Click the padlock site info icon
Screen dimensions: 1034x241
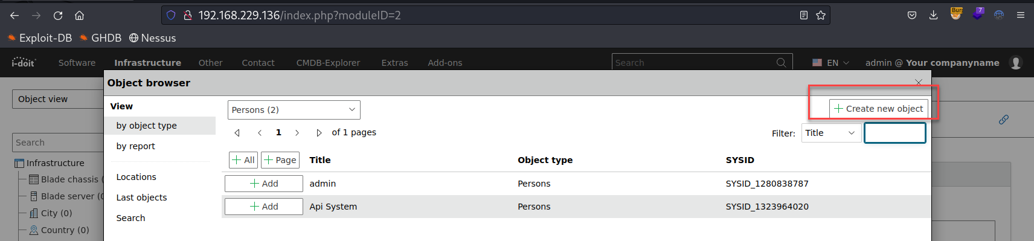(x=187, y=15)
